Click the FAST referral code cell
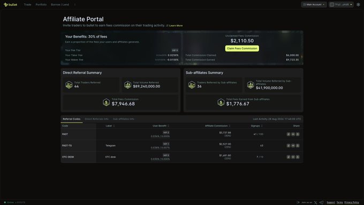 click(78, 134)
